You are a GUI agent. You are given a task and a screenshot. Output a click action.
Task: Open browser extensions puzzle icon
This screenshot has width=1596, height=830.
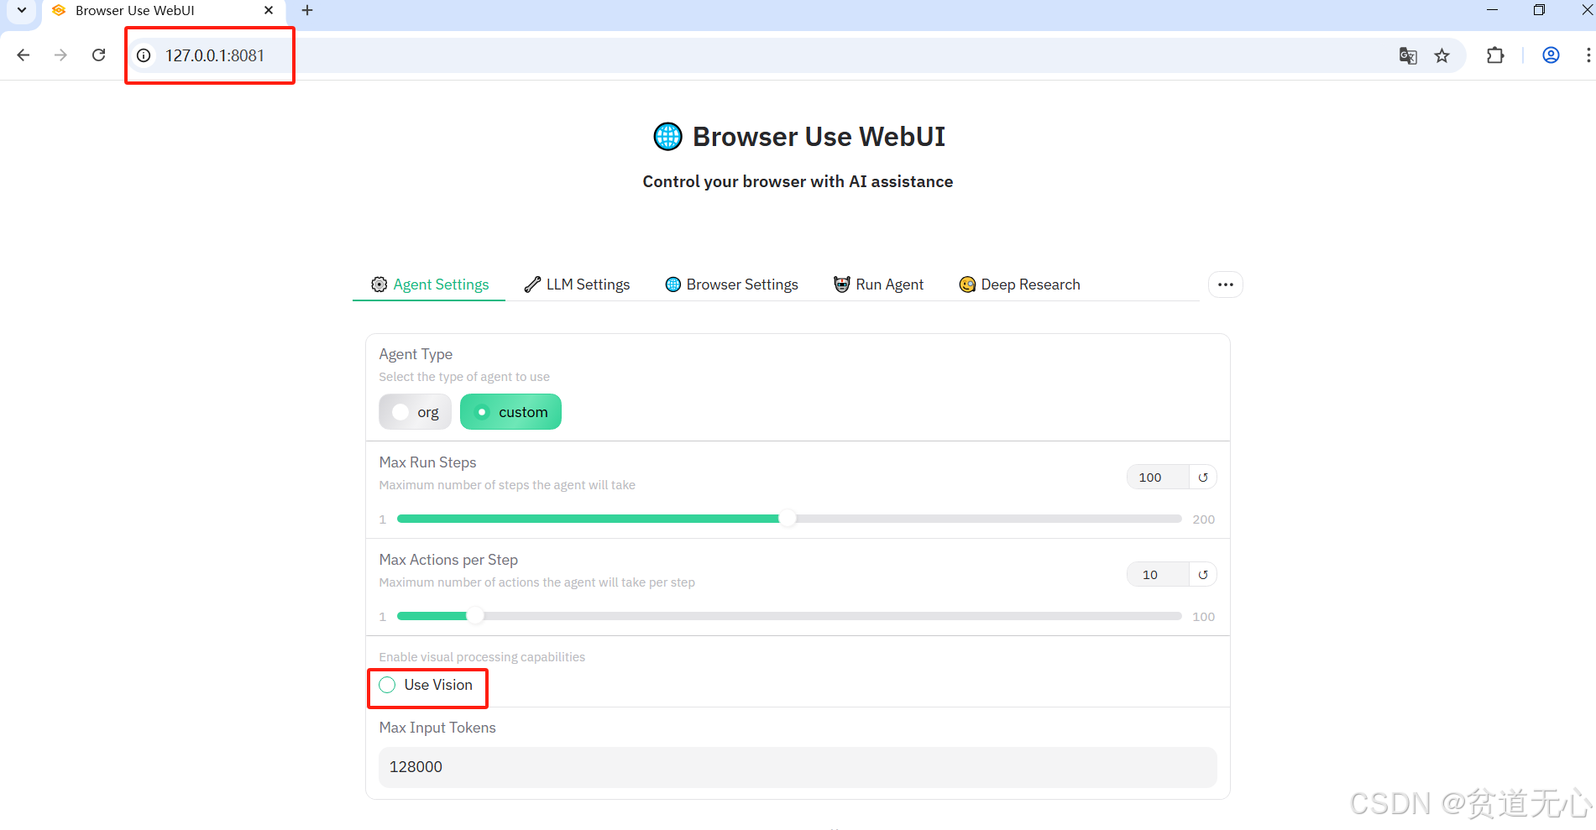click(1495, 55)
